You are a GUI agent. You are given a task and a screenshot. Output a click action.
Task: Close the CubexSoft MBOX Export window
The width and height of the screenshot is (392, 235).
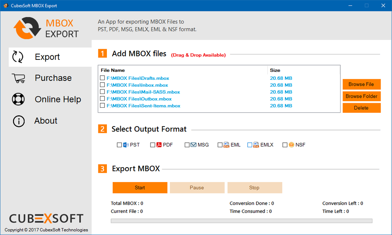pyautogui.click(x=383, y=5)
